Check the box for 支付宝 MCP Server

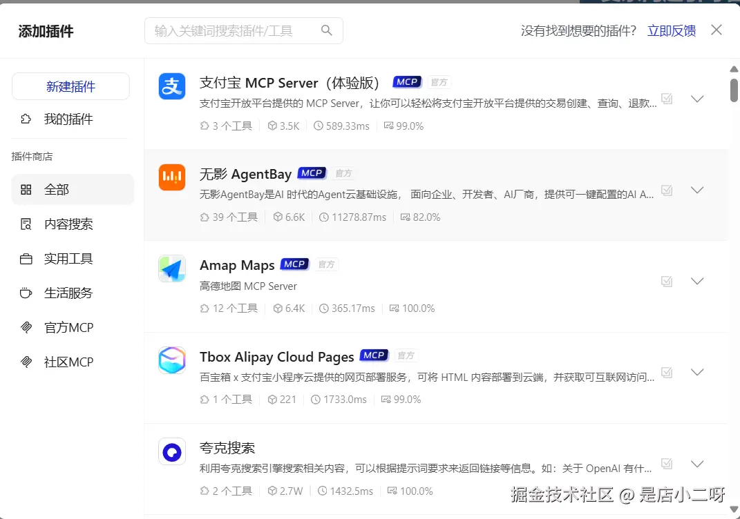[667, 99]
